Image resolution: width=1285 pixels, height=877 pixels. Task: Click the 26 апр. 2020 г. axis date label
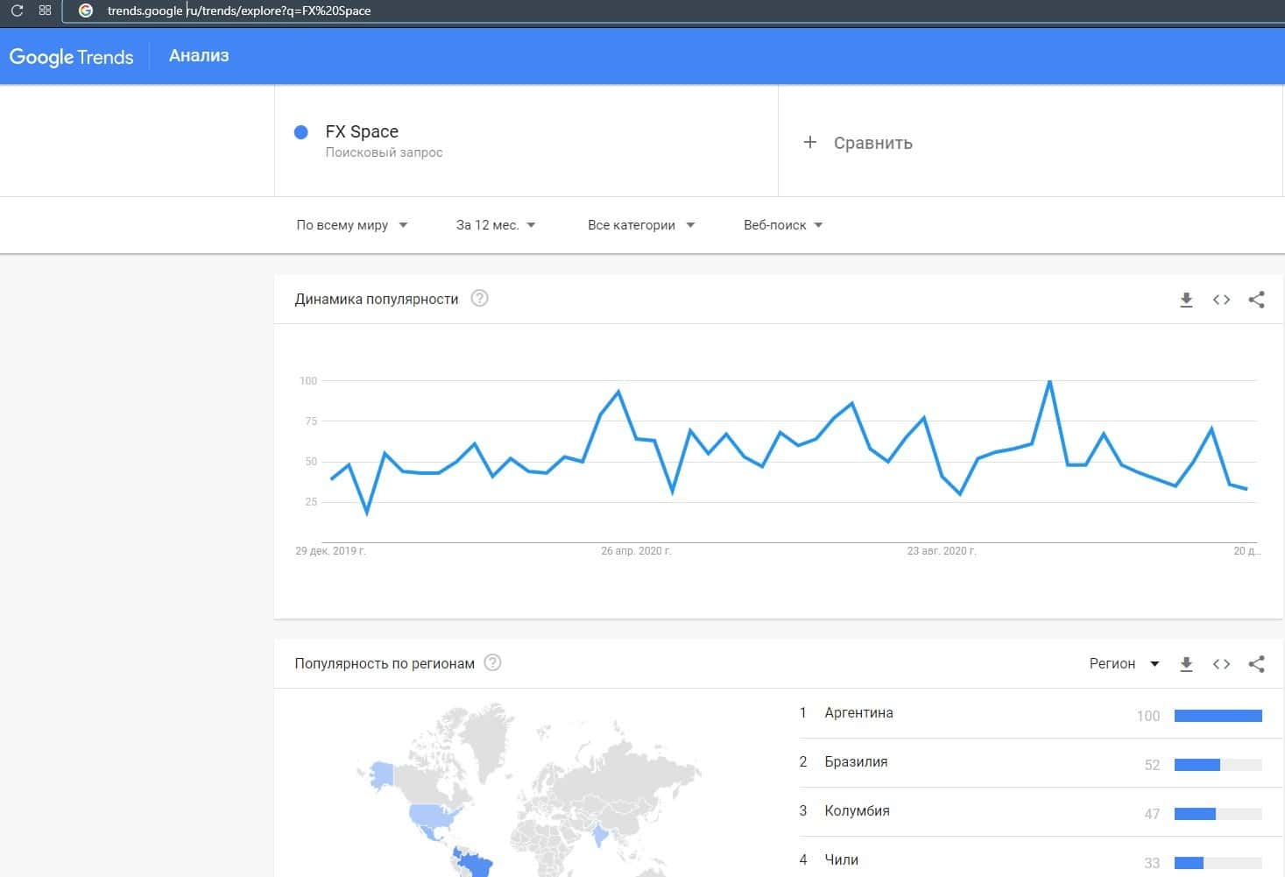[636, 551]
